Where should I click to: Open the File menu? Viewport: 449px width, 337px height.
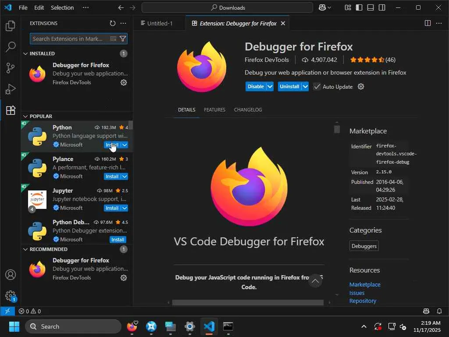23,8
